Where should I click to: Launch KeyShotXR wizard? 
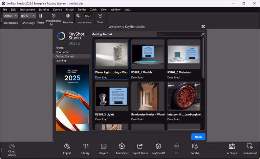click(158, 149)
